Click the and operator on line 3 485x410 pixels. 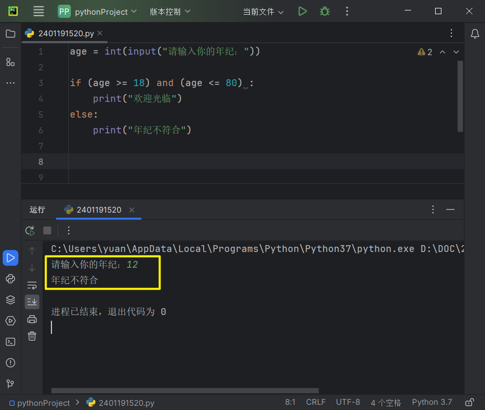tap(165, 83)
